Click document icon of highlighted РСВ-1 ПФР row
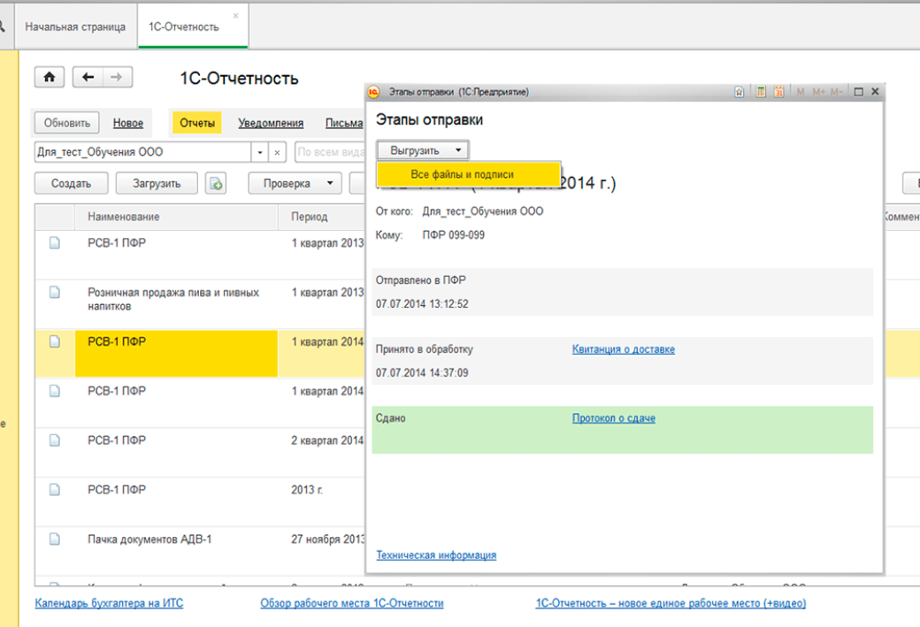Viewport: 920px width, 627px height. click(x=55, y=341)
